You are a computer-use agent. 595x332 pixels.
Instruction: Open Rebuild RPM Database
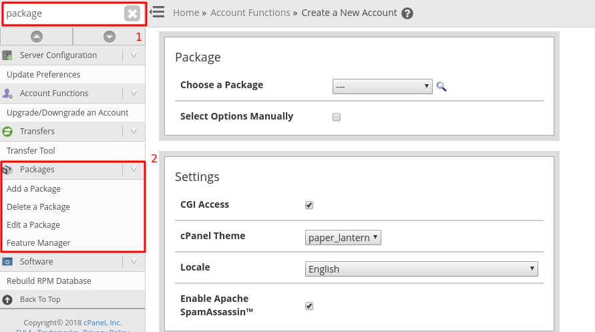pyautogui.click(x=49, y=281)
